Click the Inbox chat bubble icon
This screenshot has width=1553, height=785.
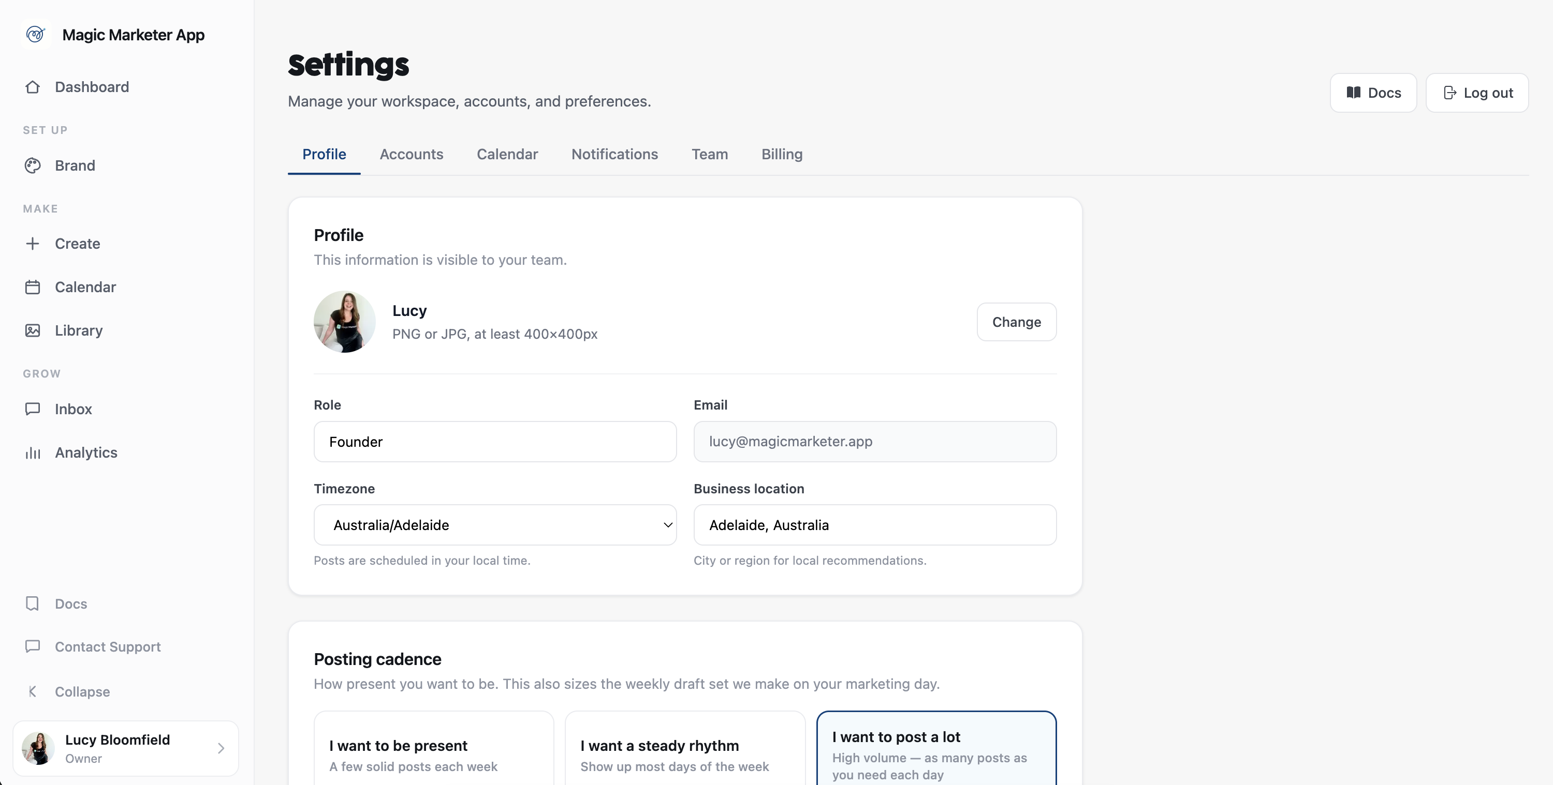[x=33, y=409]
